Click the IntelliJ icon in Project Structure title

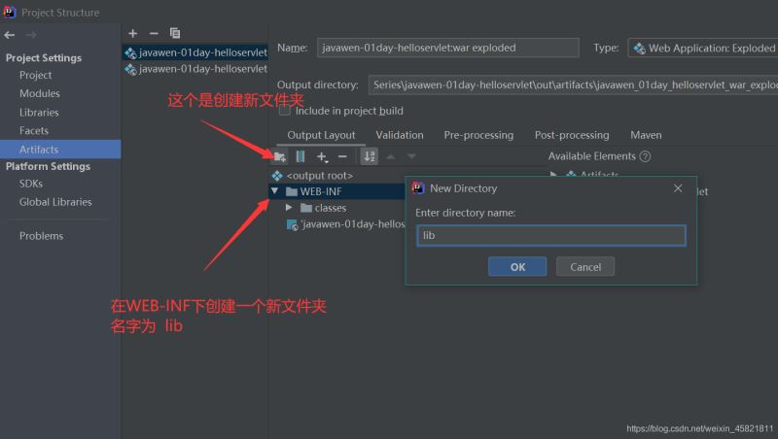9,12
